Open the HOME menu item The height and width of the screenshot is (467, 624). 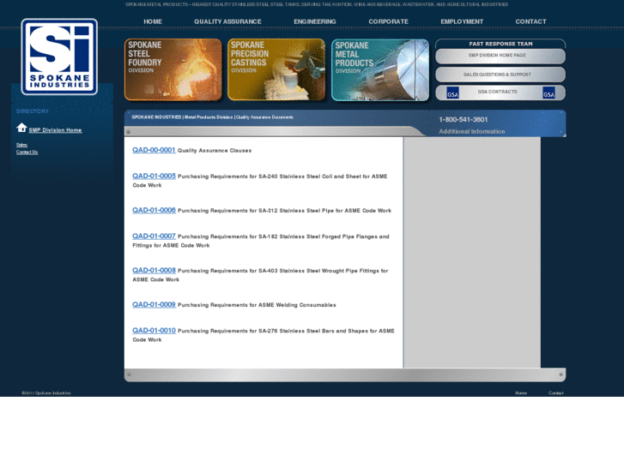pyautogui.click(x=153, y=21)
